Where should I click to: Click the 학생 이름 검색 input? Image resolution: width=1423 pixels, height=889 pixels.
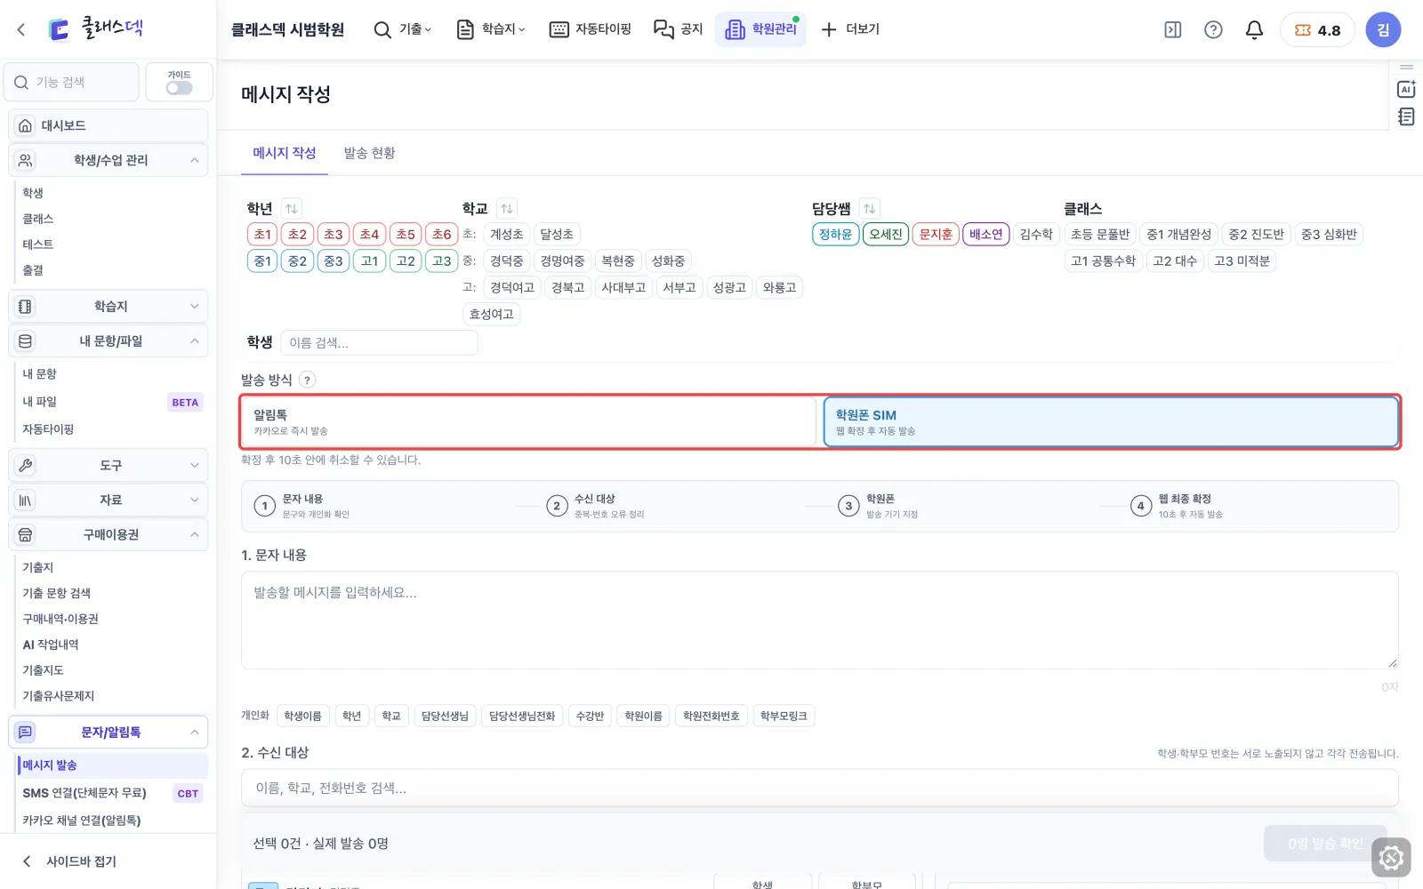379,342
